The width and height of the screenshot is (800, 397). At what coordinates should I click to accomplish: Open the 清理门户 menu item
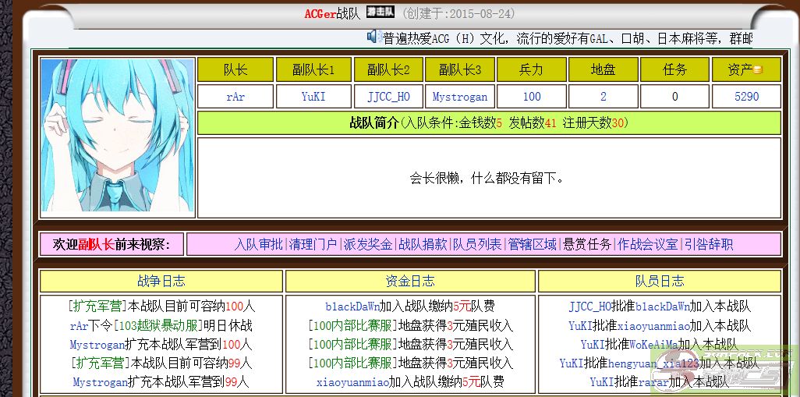coord(313,244)
